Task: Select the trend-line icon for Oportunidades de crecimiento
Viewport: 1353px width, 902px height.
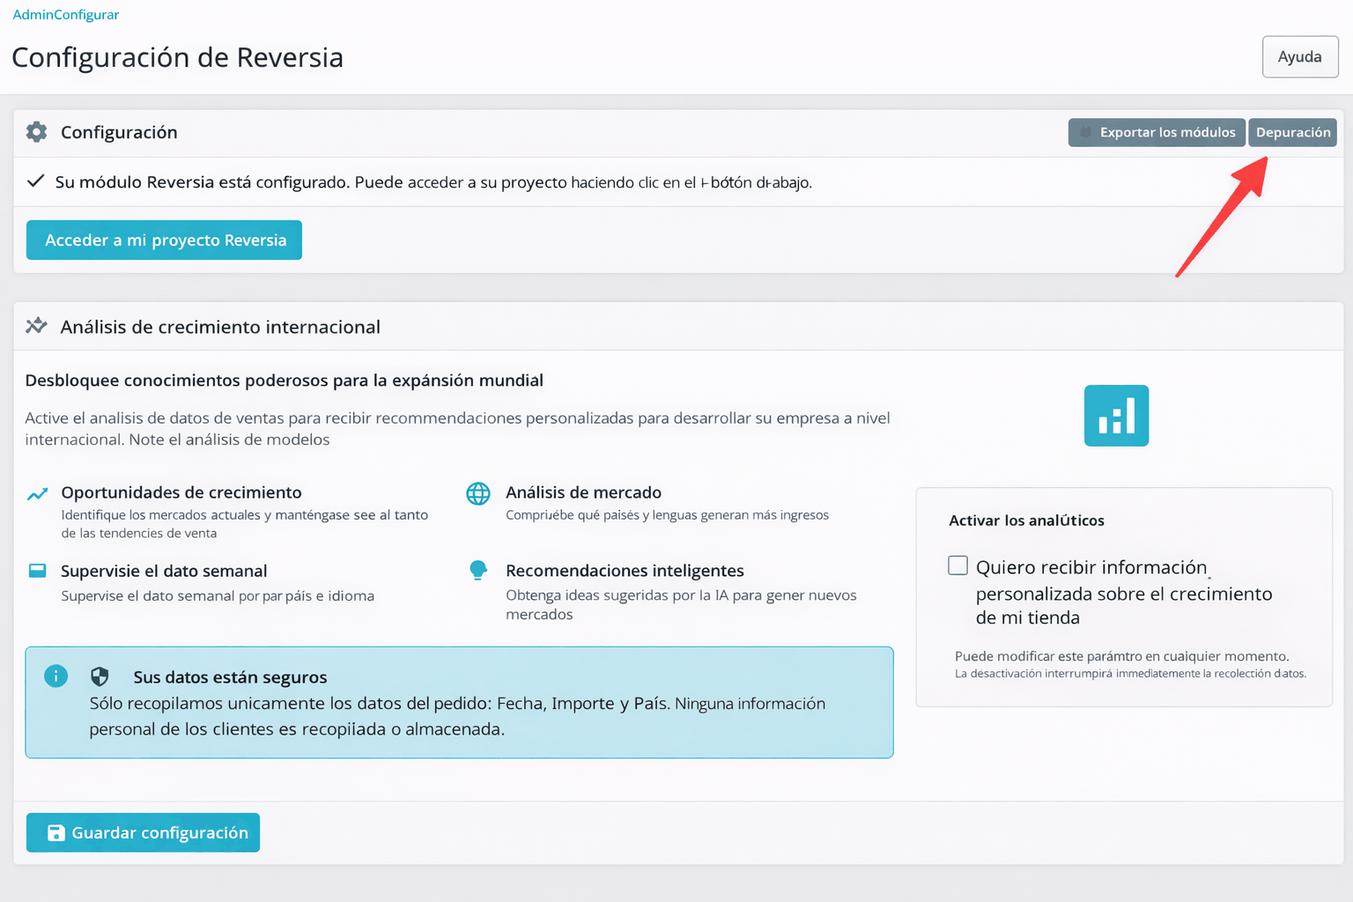Action: [x=37, y=492]
